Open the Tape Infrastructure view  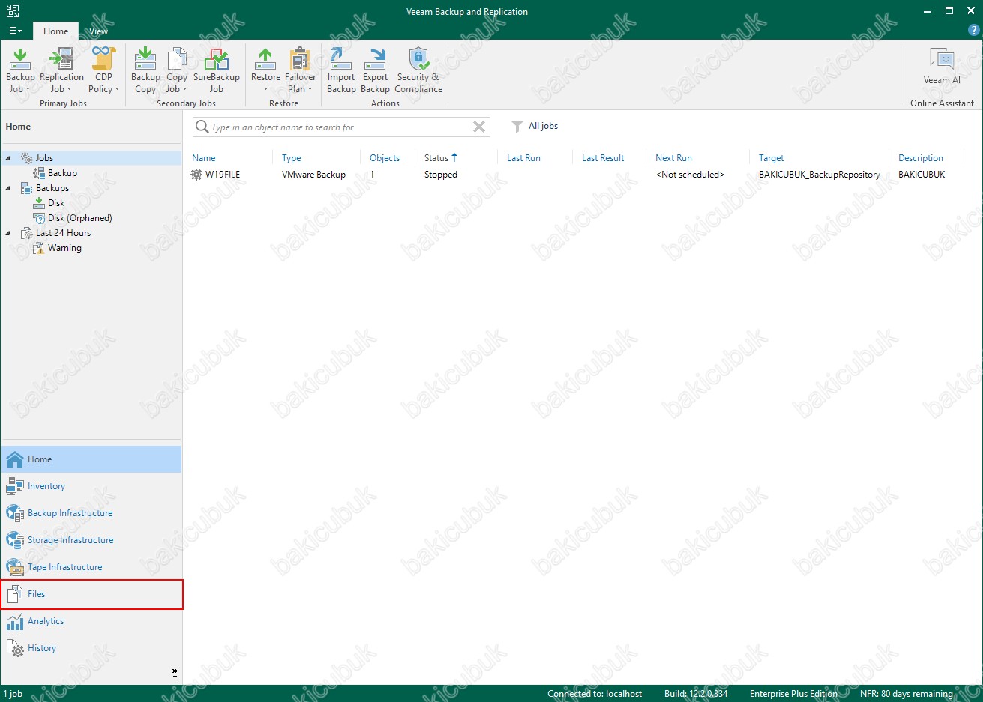(91, 567)
